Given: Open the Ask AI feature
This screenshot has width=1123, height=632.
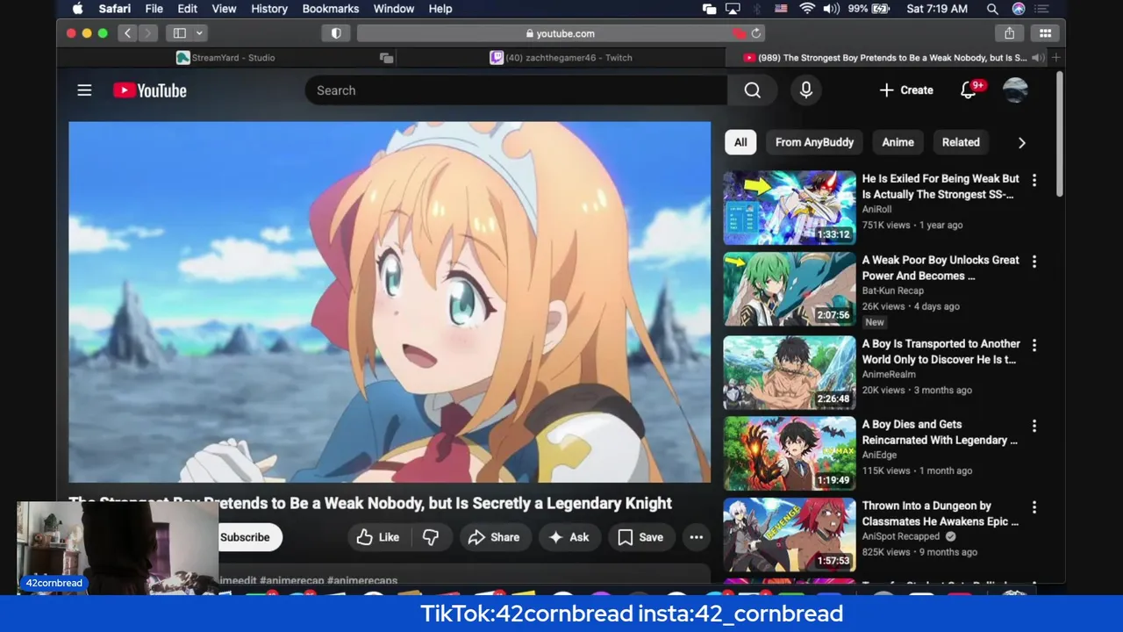Looking at the screenshot, I should pos(569,537).
